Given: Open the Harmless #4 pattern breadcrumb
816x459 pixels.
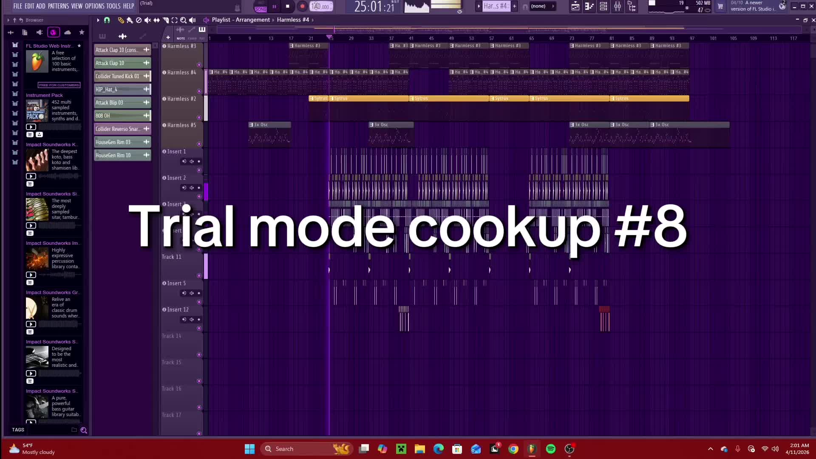Looking at the screenshot, I should click(293, 20).
